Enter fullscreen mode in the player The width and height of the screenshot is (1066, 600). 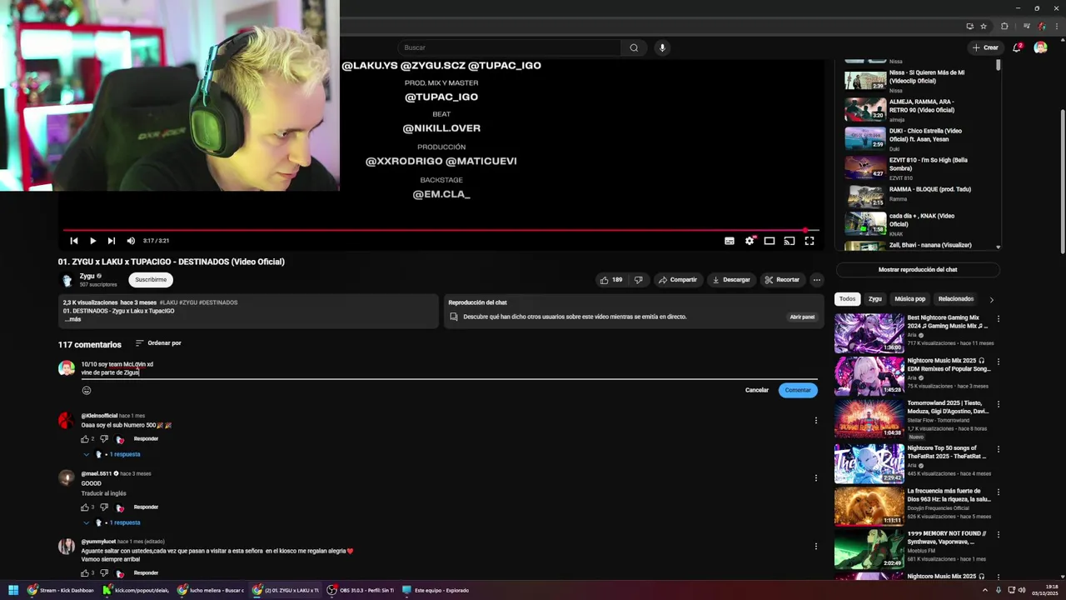809,241
